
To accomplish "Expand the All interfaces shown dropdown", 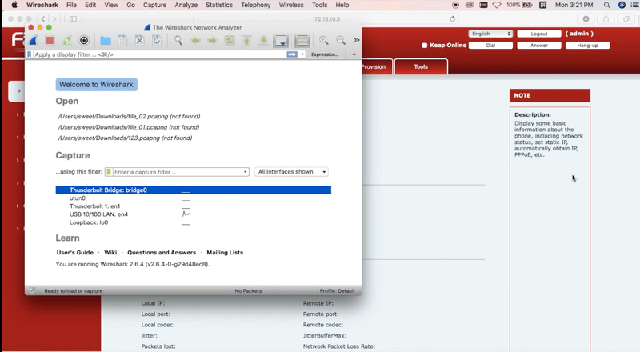I will click(291, 172).
